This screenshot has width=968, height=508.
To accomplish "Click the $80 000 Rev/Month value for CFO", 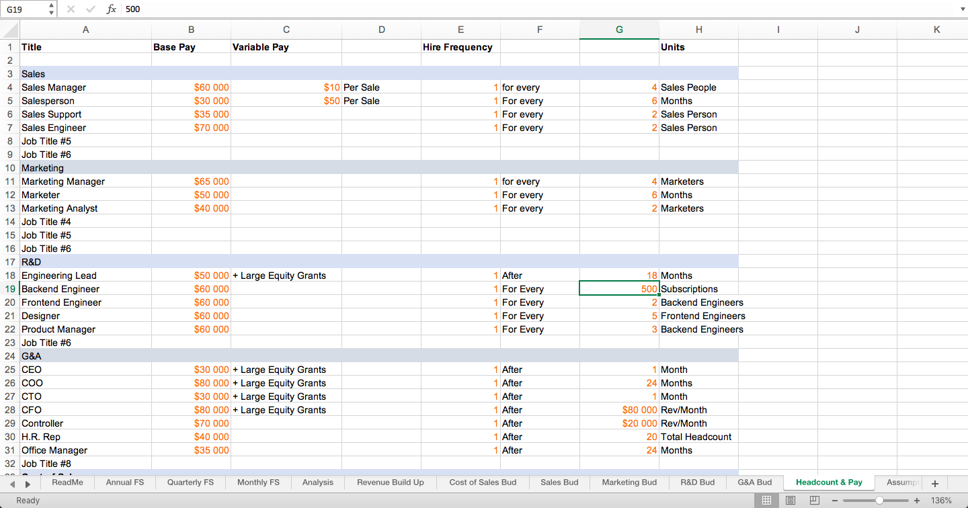I will (619, 410).
